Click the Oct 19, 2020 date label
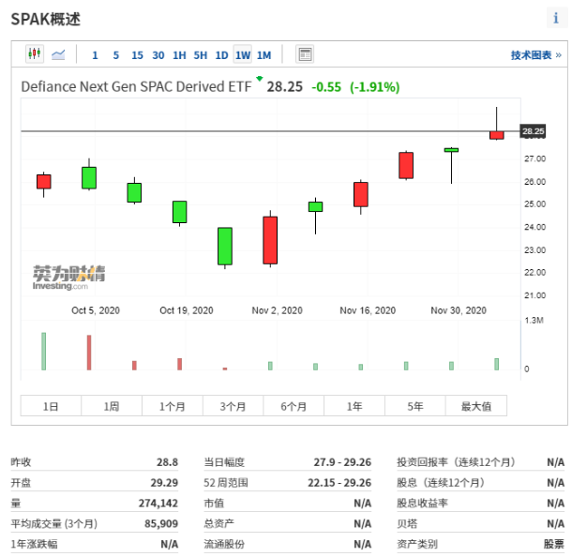The image size is (572, 557). tap(186, 310)
